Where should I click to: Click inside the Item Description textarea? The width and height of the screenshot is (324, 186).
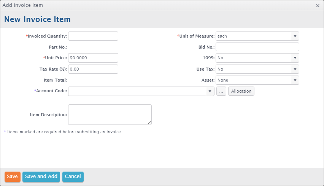coord(110,115)
